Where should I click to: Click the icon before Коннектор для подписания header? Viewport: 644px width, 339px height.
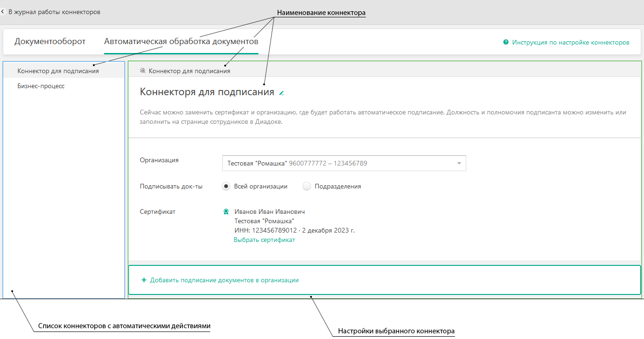pyautogui.click(x=143, y=71)
